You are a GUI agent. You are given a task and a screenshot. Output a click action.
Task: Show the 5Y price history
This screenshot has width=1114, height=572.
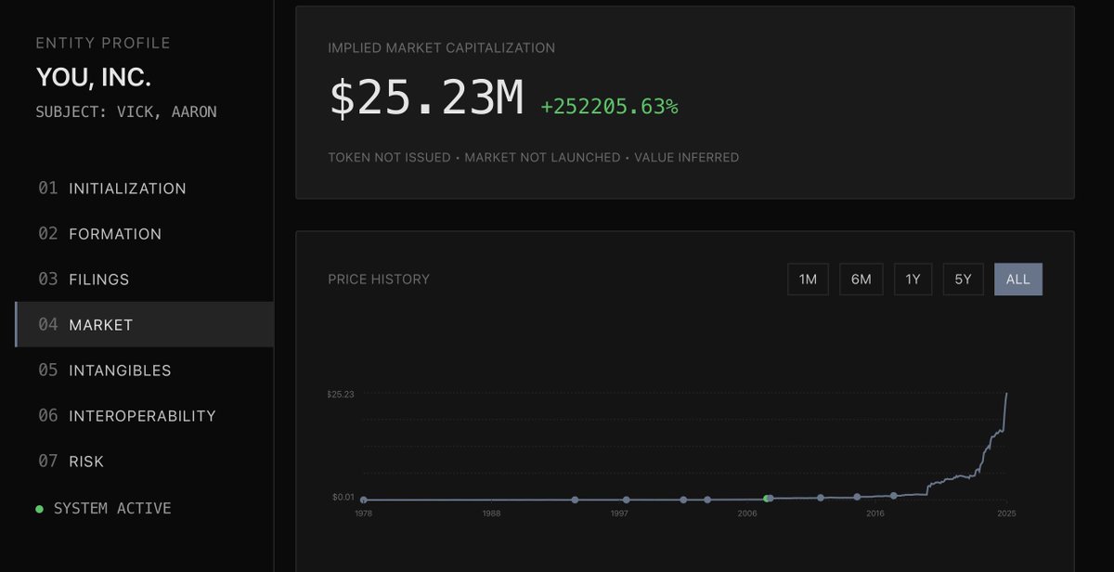click(x=963, y=279)
